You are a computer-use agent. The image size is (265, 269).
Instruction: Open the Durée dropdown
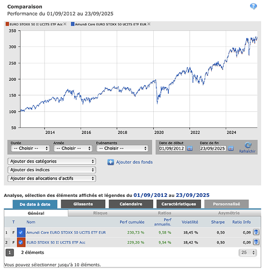point(30,148)
